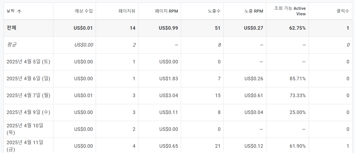Select the 85.71% Active View cell
This screenshot has height=153, width=355.
point(297,79)
